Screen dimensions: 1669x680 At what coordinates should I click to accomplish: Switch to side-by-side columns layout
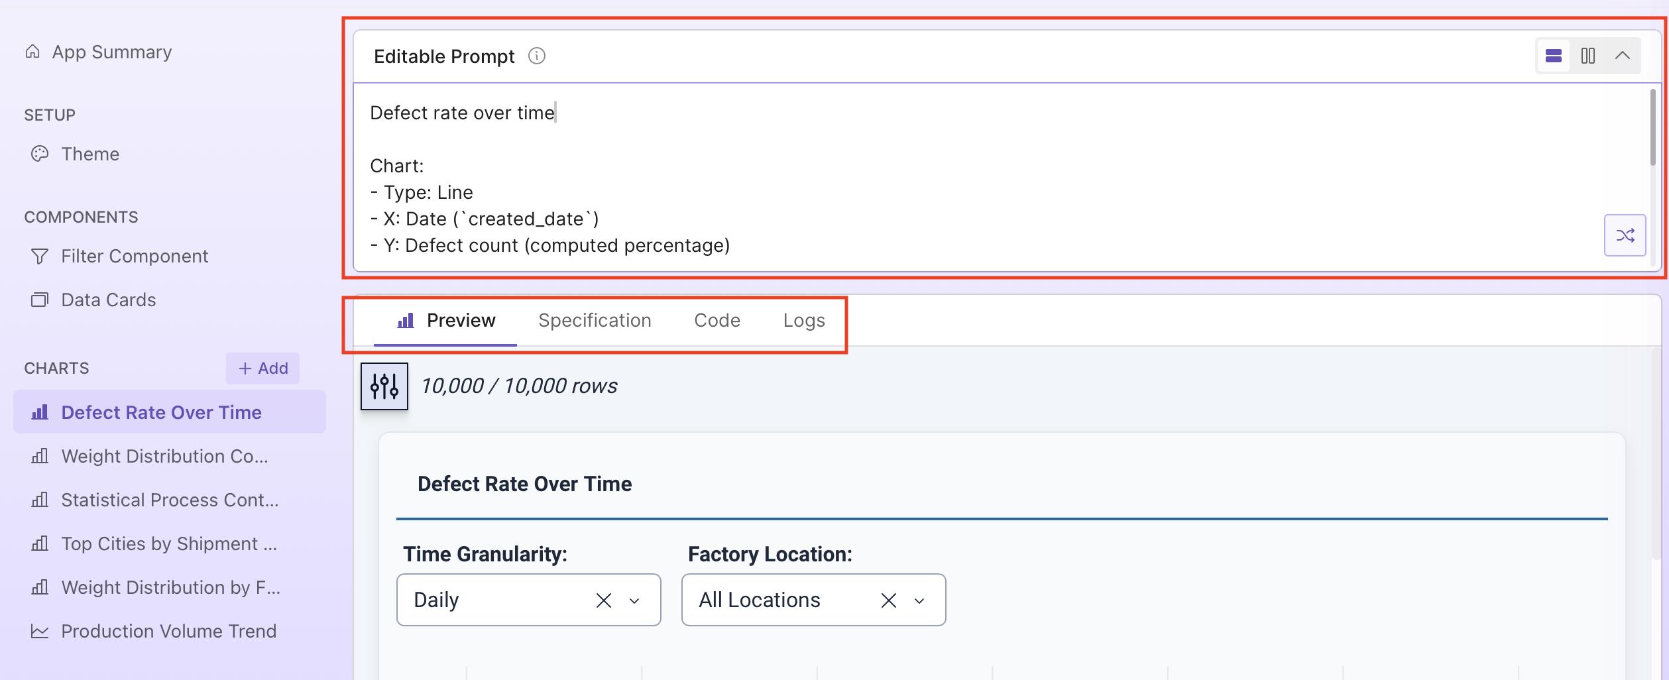tap(1587, 56)
